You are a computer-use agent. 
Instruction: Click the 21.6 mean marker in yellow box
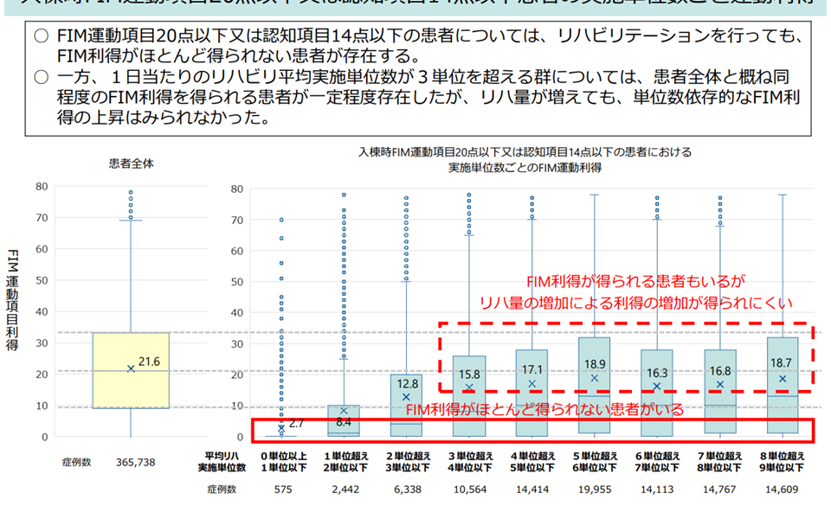point(132,368)
